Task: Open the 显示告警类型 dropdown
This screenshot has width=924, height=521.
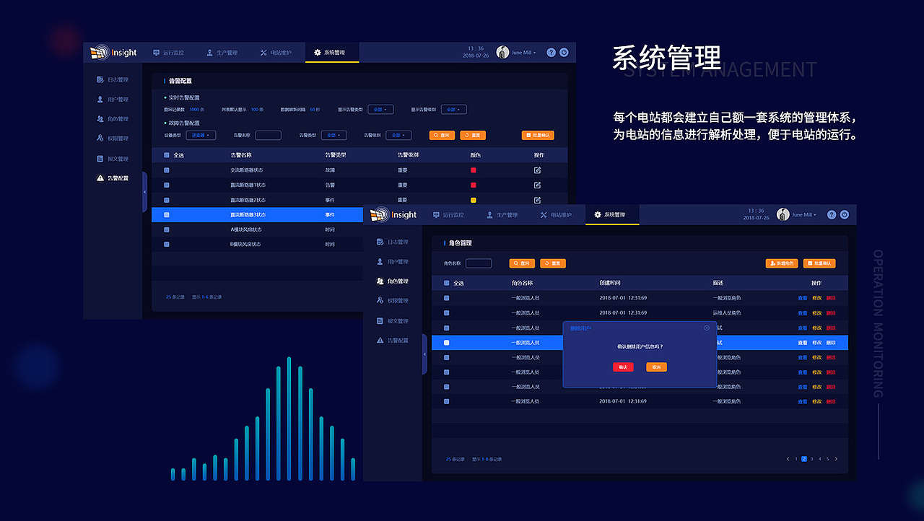Action: (x=380, y=110)
